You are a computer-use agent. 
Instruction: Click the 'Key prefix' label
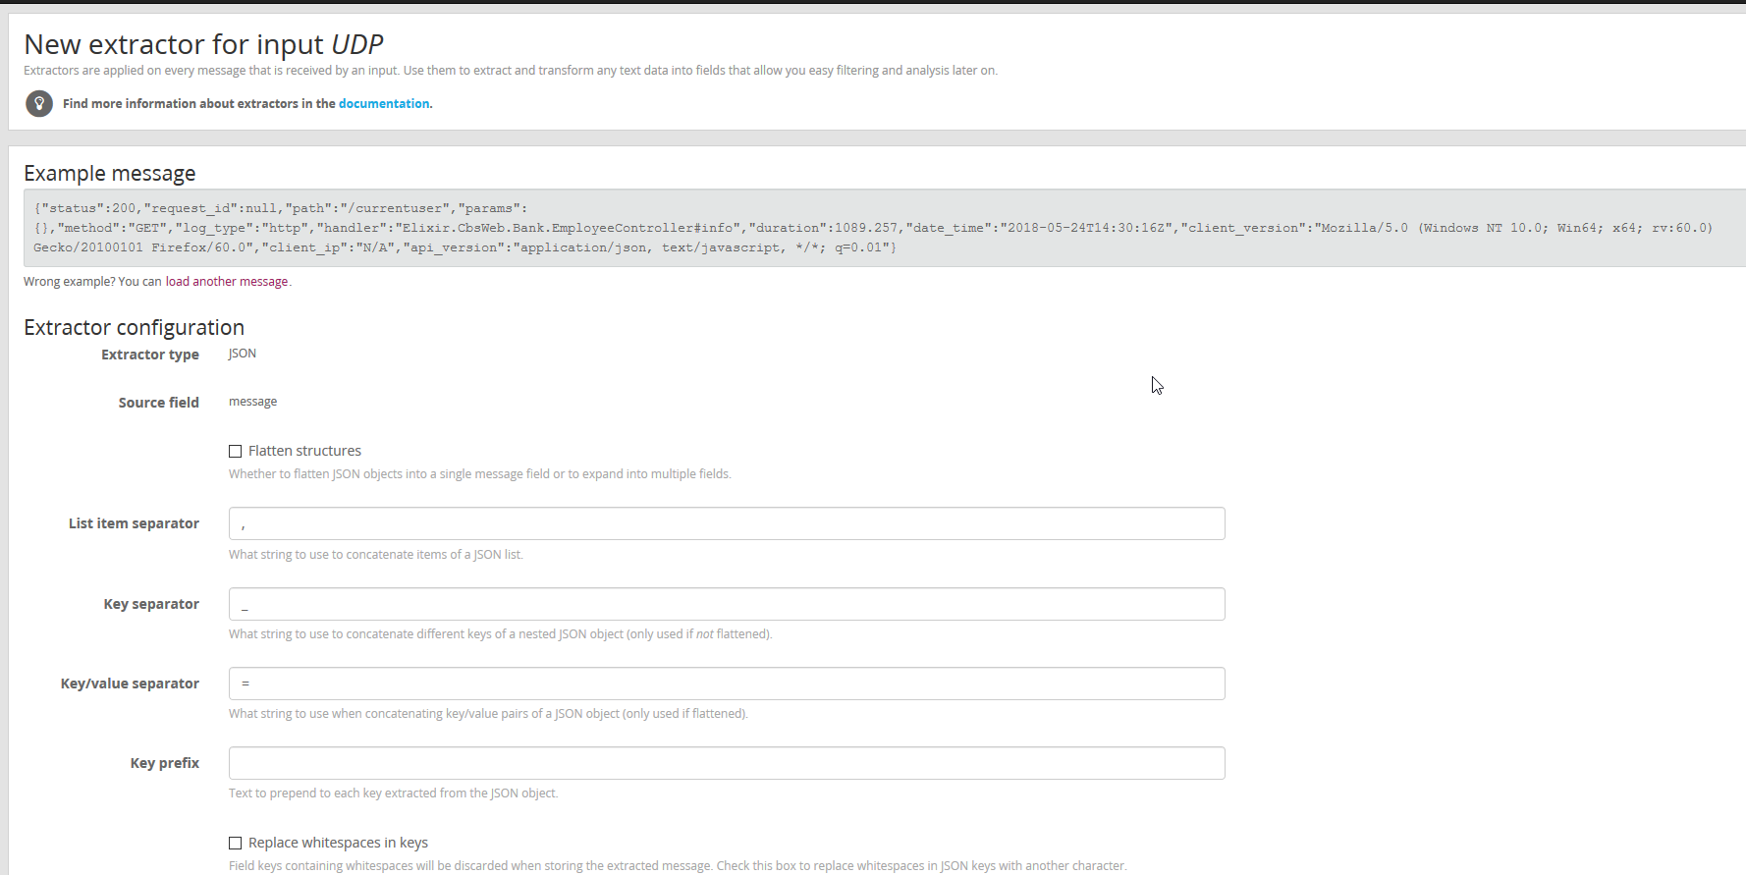(164, 763)
